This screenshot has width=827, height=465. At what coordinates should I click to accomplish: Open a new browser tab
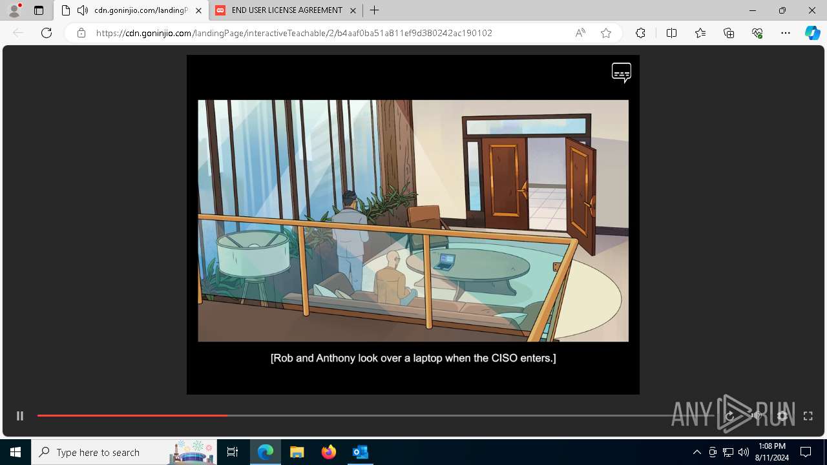pyautogui.click(x=375, y=10)
